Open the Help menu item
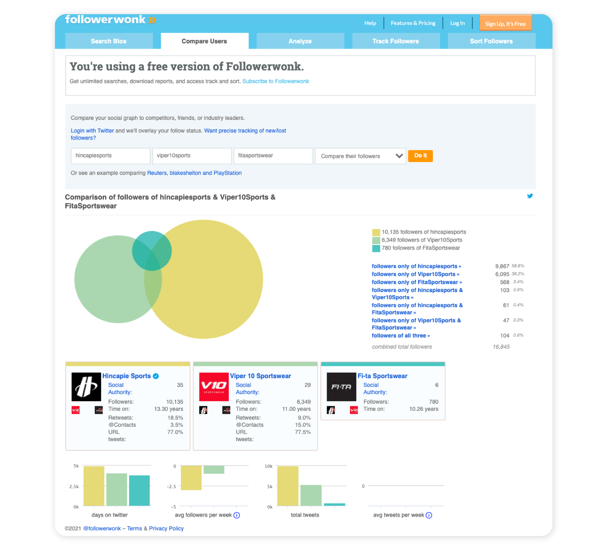The width and height of the screenshot is (607, 550). click(x=370, y=23)
